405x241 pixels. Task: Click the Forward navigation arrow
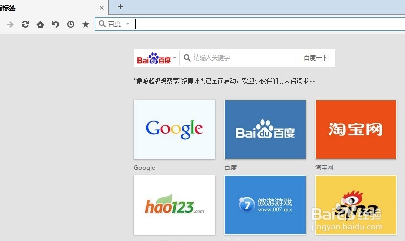click(x=10, y=25)
